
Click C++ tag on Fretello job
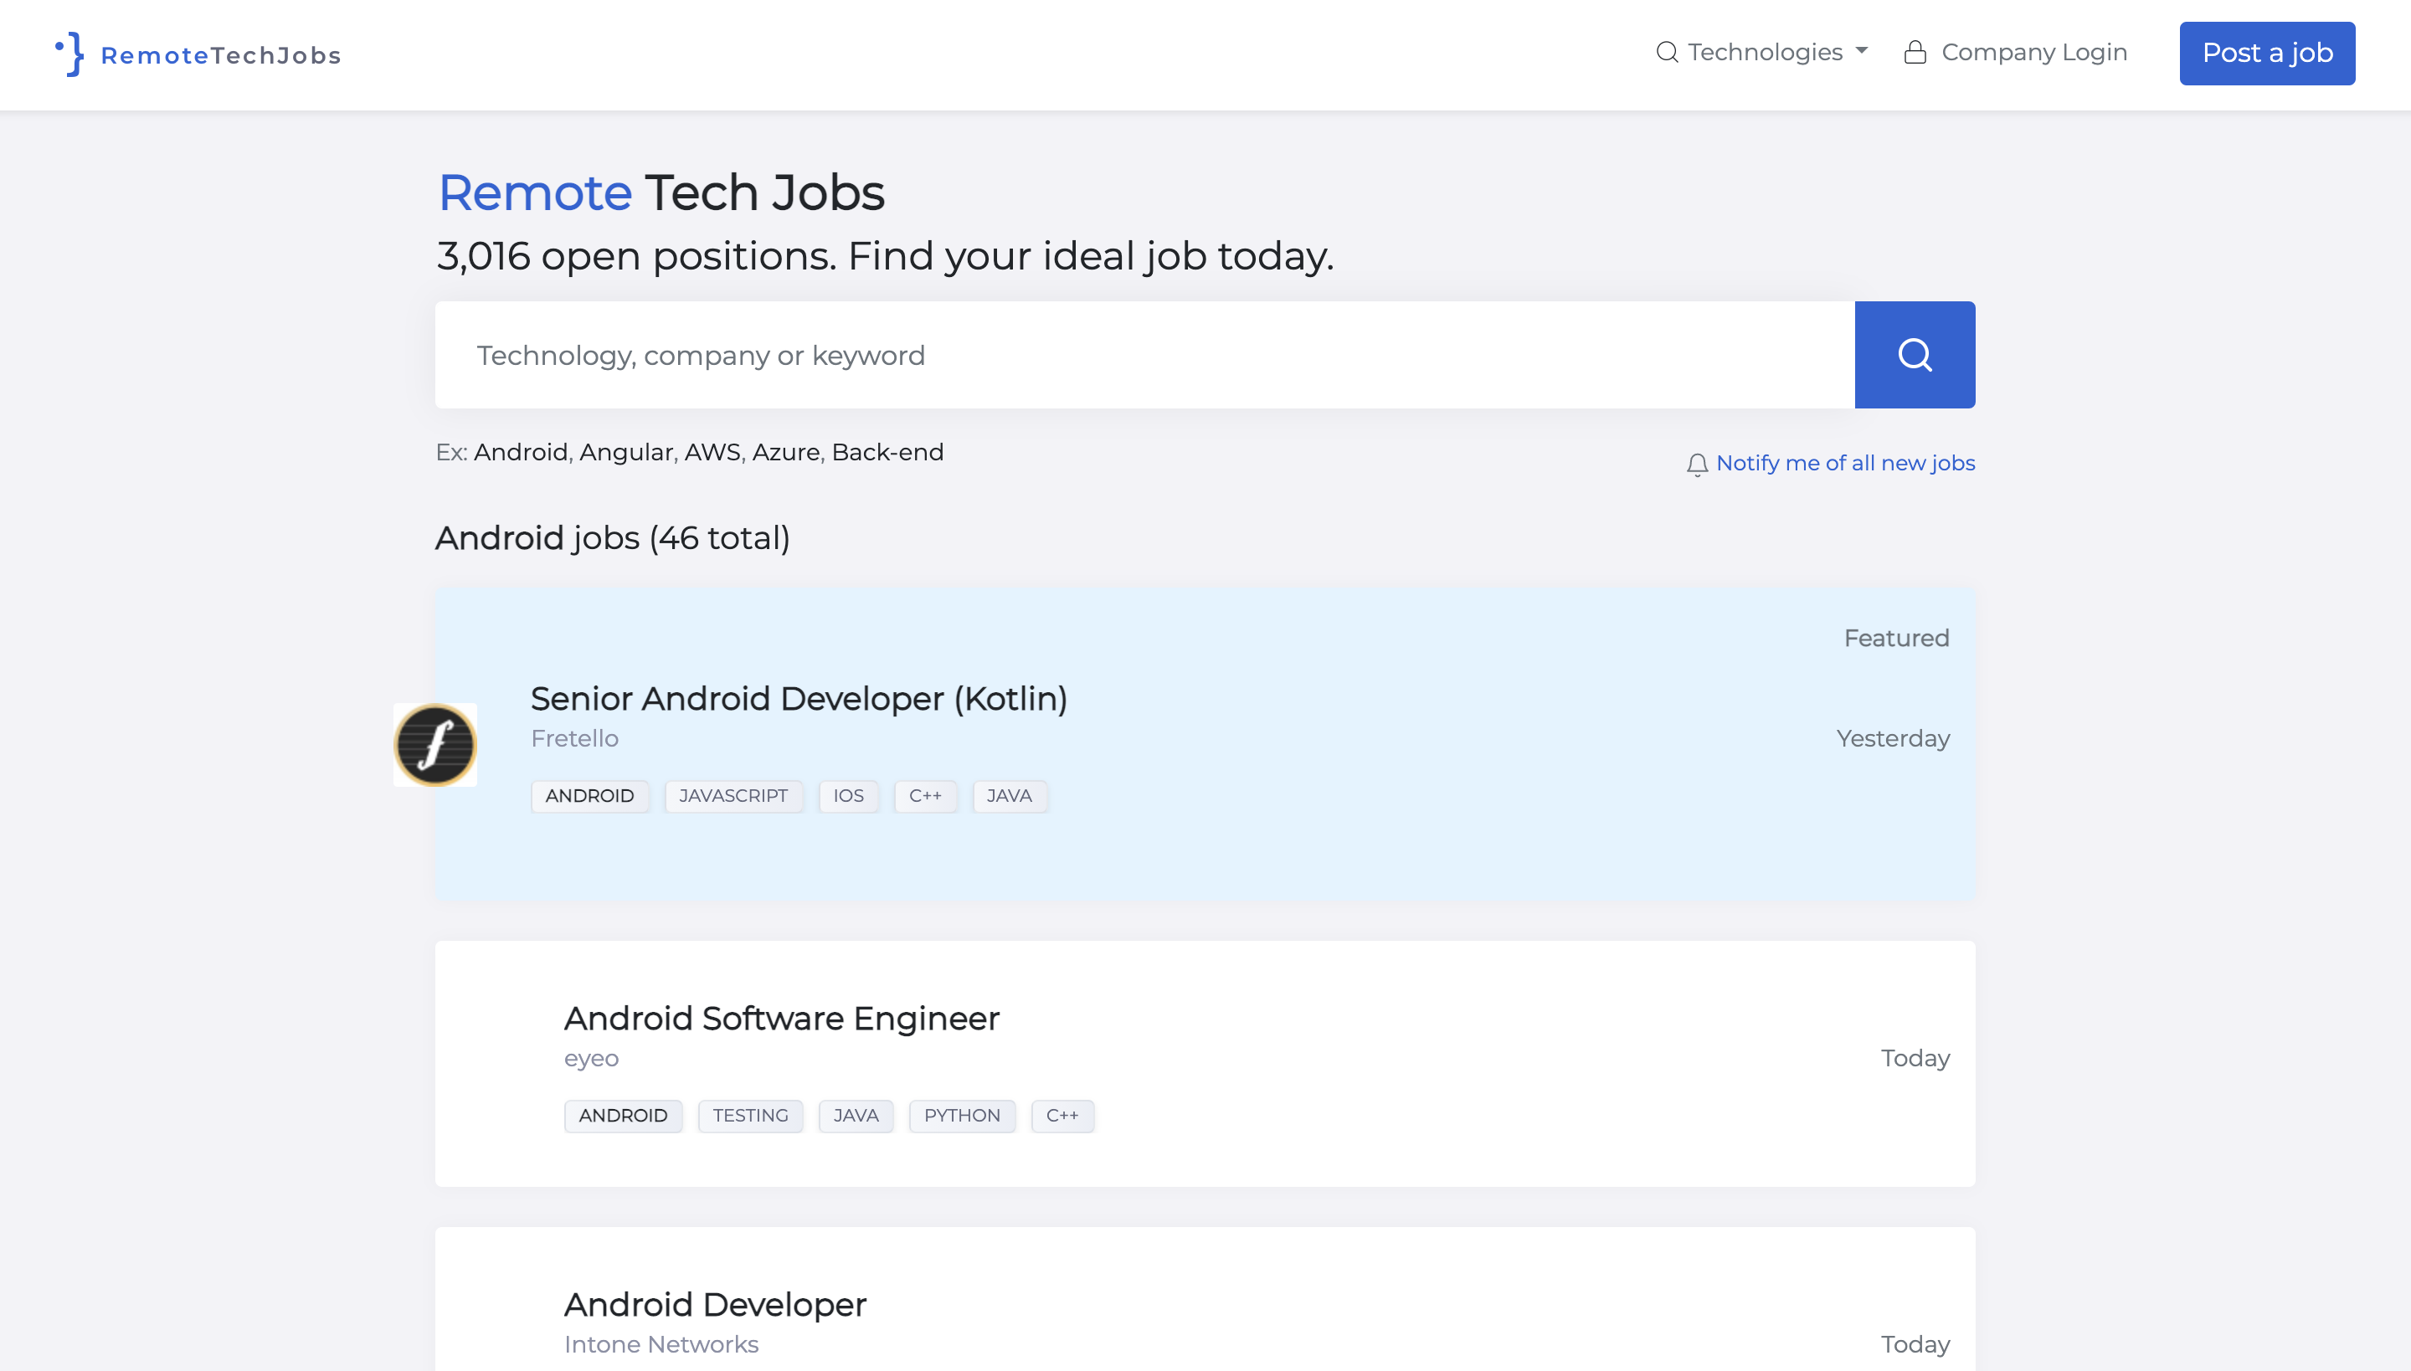tap(925, 796)
